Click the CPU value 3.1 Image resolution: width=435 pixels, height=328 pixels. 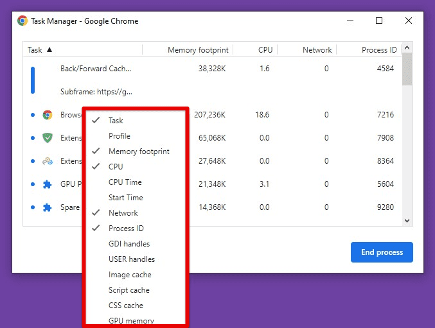[x=264, y=184]
